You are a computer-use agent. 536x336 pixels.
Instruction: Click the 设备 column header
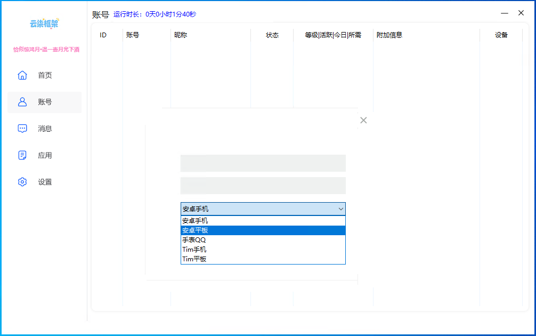pyautogui.click(x=501, y=35)
